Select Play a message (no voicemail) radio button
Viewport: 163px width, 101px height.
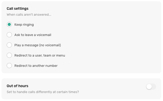9,45
